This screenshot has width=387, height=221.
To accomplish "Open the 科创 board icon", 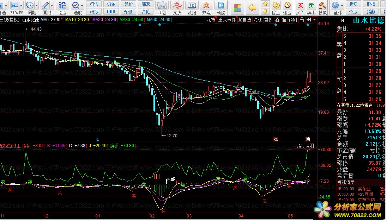I will 162,5.
